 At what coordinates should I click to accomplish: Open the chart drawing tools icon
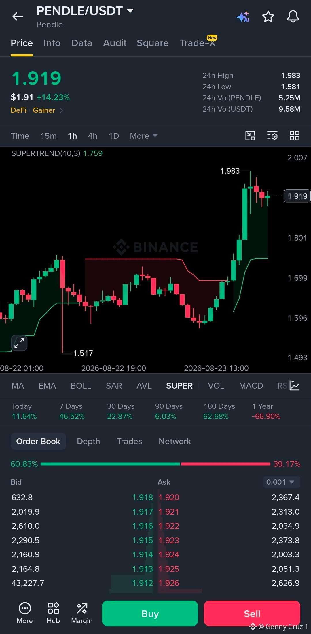pyautogui.click(x=250, y=136)
